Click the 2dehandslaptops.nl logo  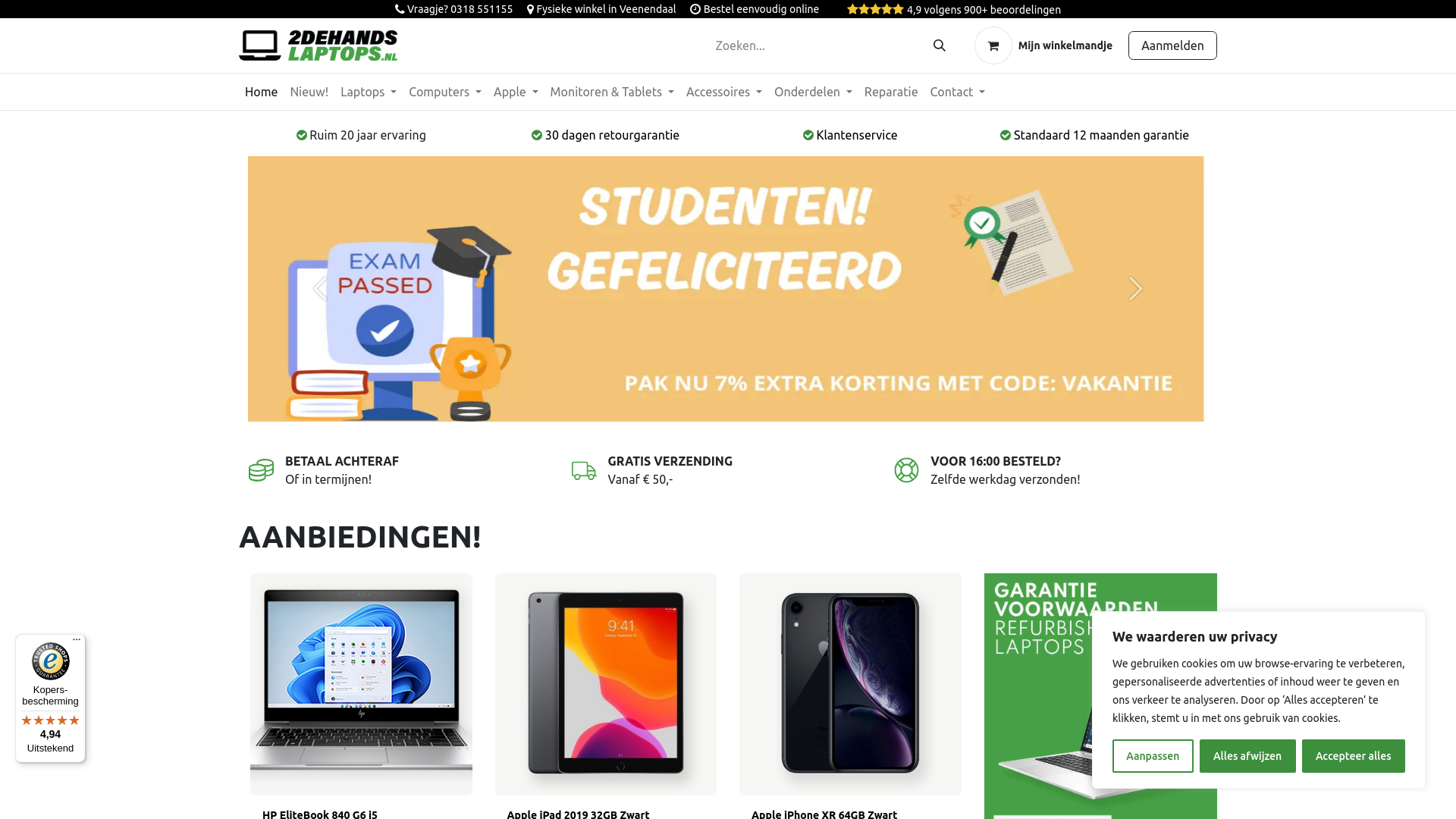point(318,45)
